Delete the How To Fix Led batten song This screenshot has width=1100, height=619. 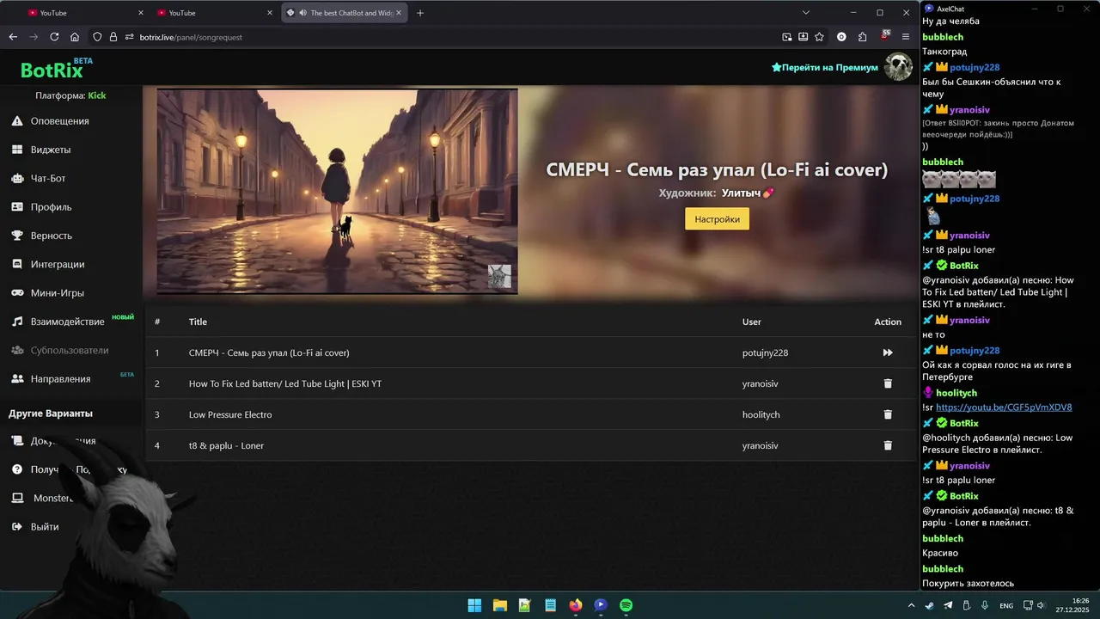point(888,383)
